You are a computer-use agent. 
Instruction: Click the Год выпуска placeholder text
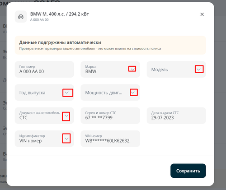point(33,93)
